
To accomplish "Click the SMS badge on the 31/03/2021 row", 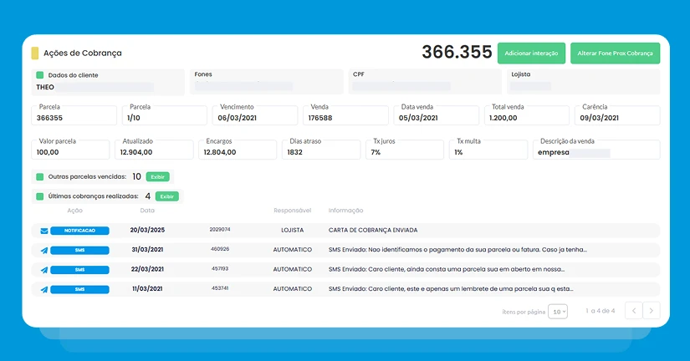I will (x=79, y=250).
